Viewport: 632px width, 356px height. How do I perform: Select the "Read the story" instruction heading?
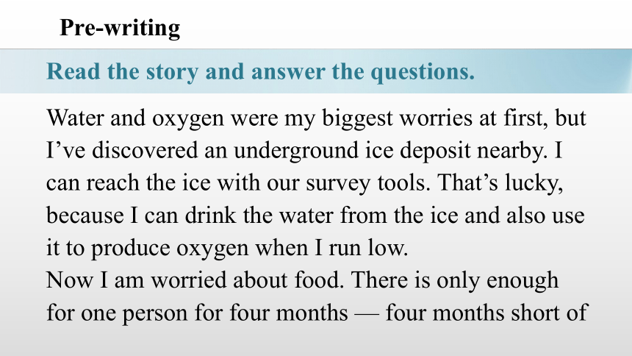(260, 72)
